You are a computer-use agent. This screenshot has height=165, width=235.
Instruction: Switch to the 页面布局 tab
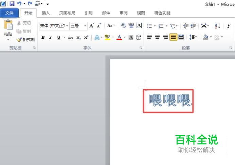67,13
